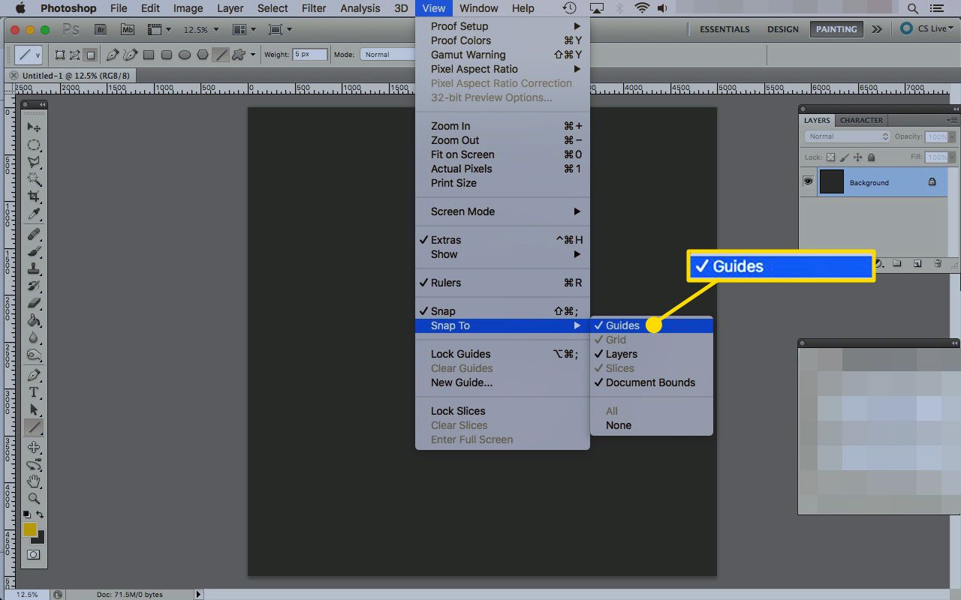This screenshot has width=961, height=600.
Task: Open the Filter menu
Action: [x=314, y=8]
